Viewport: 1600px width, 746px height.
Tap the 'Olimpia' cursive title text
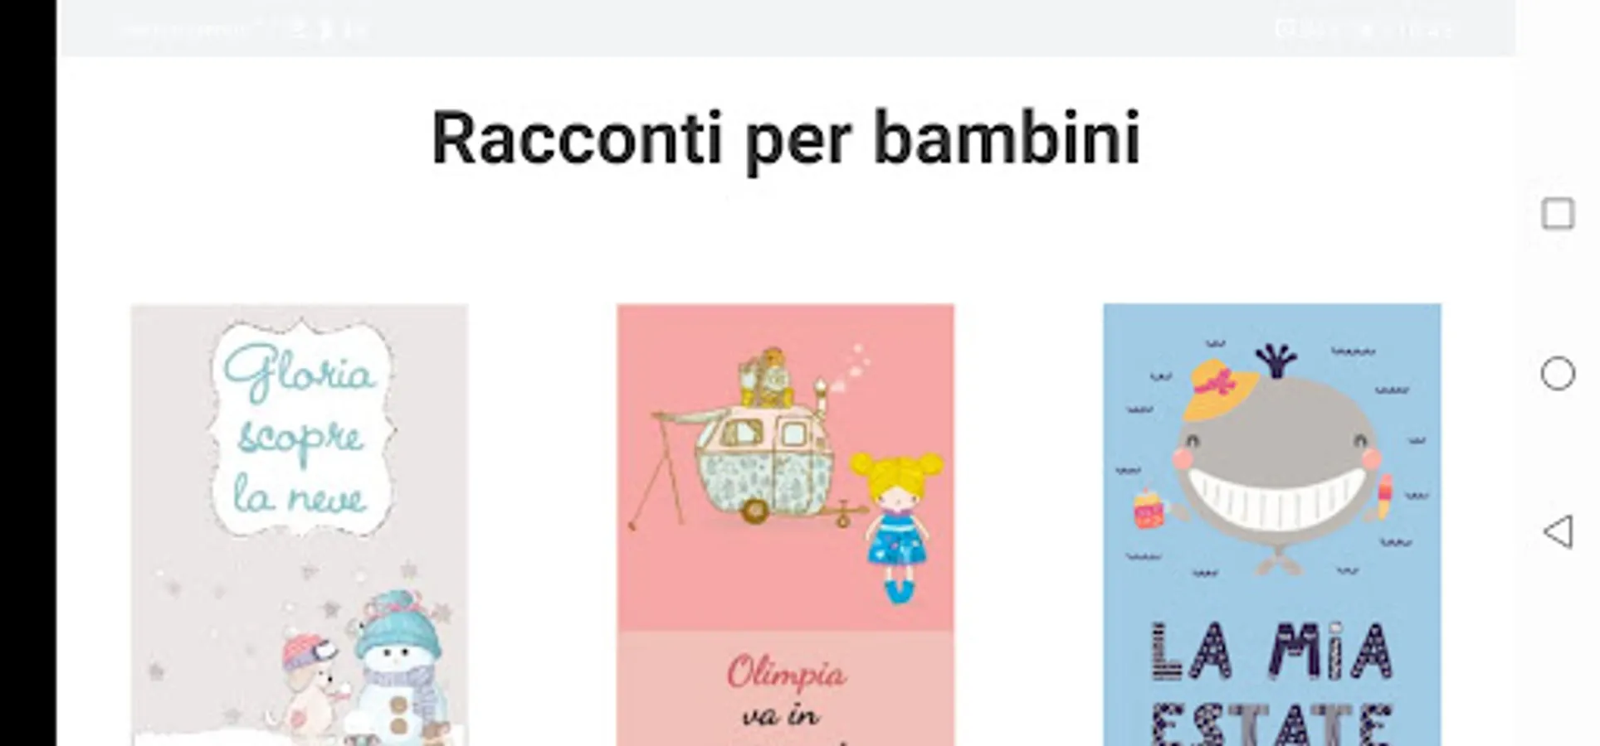click(x=786, y=672)
